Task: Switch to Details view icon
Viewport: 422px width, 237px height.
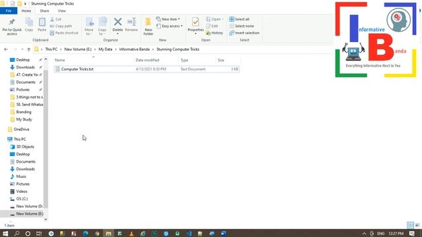Action: [x=410, y=225]
